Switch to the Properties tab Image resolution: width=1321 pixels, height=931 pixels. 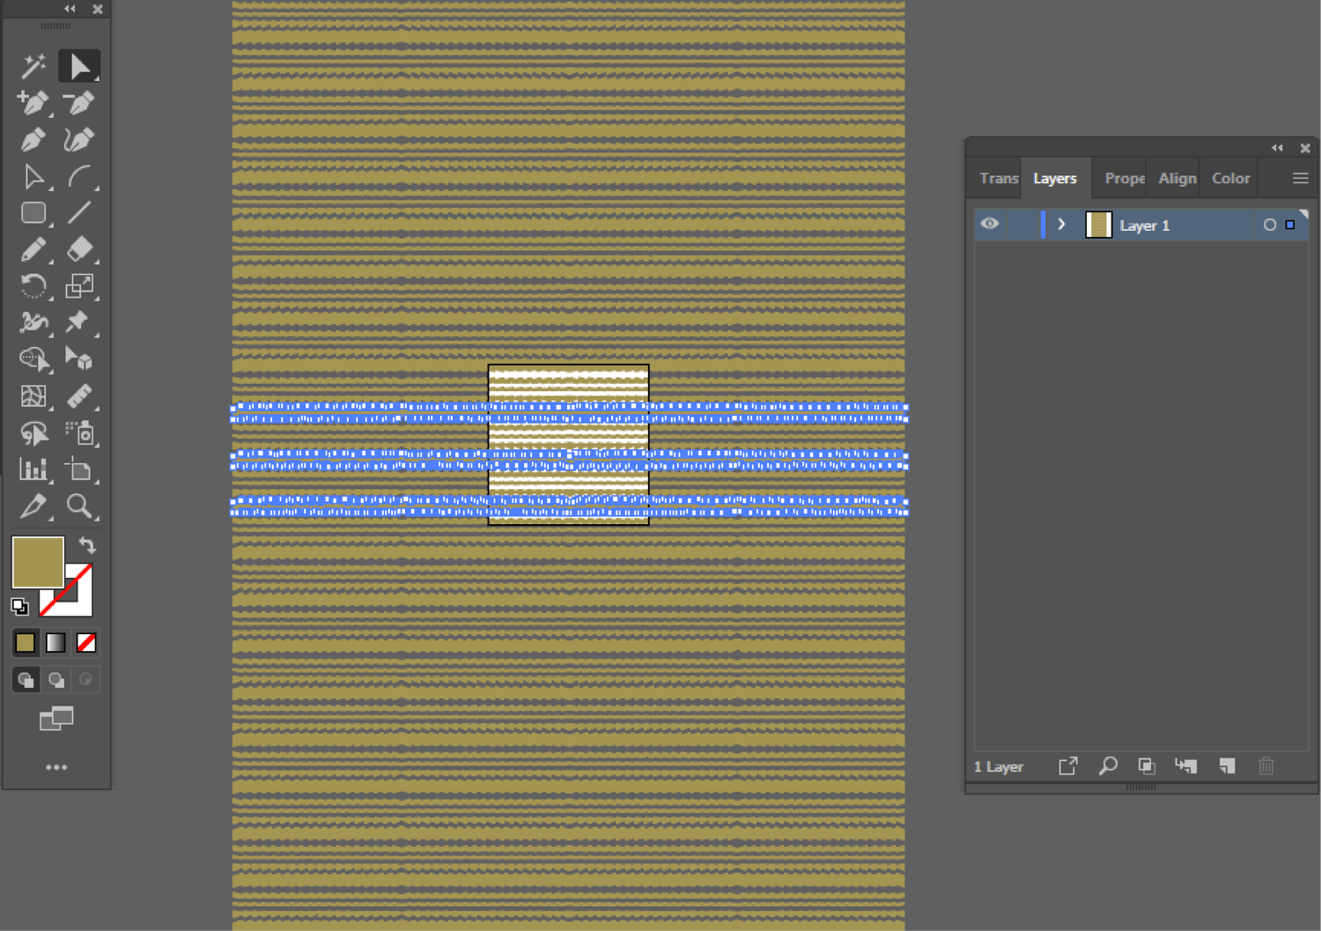point(1125,178)
